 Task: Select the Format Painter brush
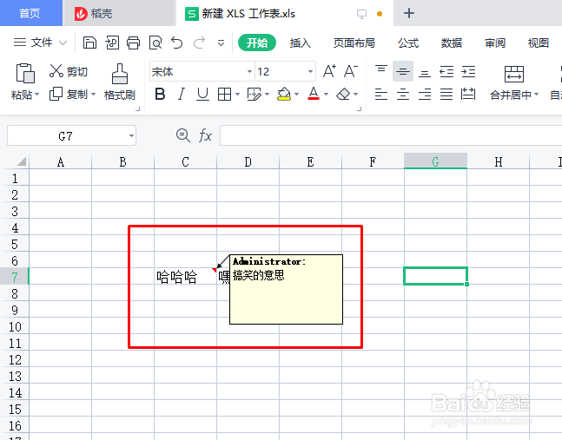(120, 82)
